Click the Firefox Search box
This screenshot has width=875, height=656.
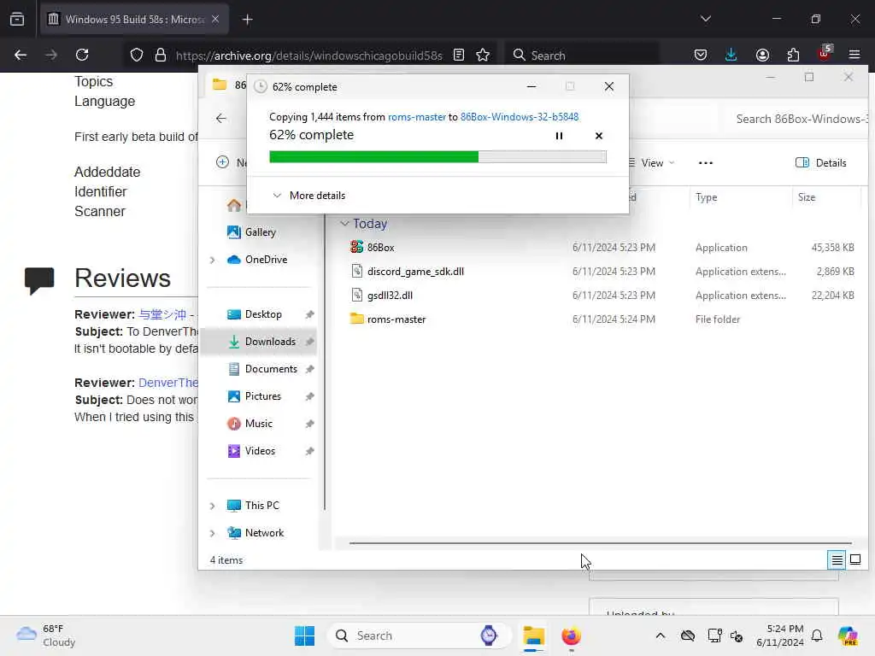[x=583, y=56]
